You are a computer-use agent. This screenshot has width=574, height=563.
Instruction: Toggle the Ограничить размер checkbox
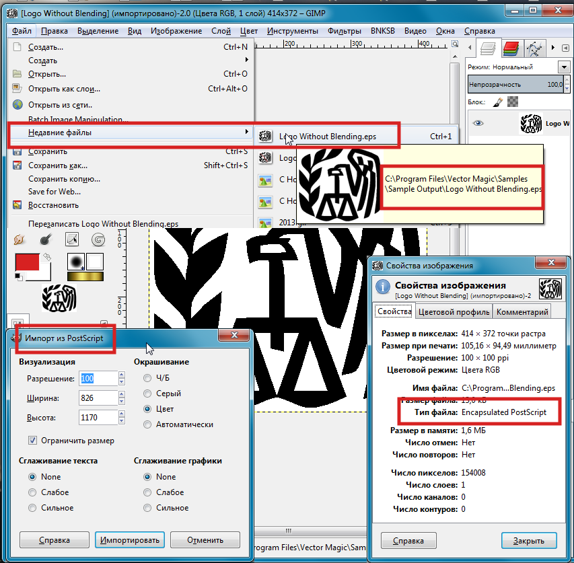(32, 440)
